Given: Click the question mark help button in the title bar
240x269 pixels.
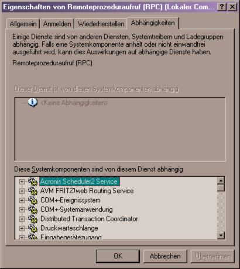Looking at the screenshot, I should point(222,7).
